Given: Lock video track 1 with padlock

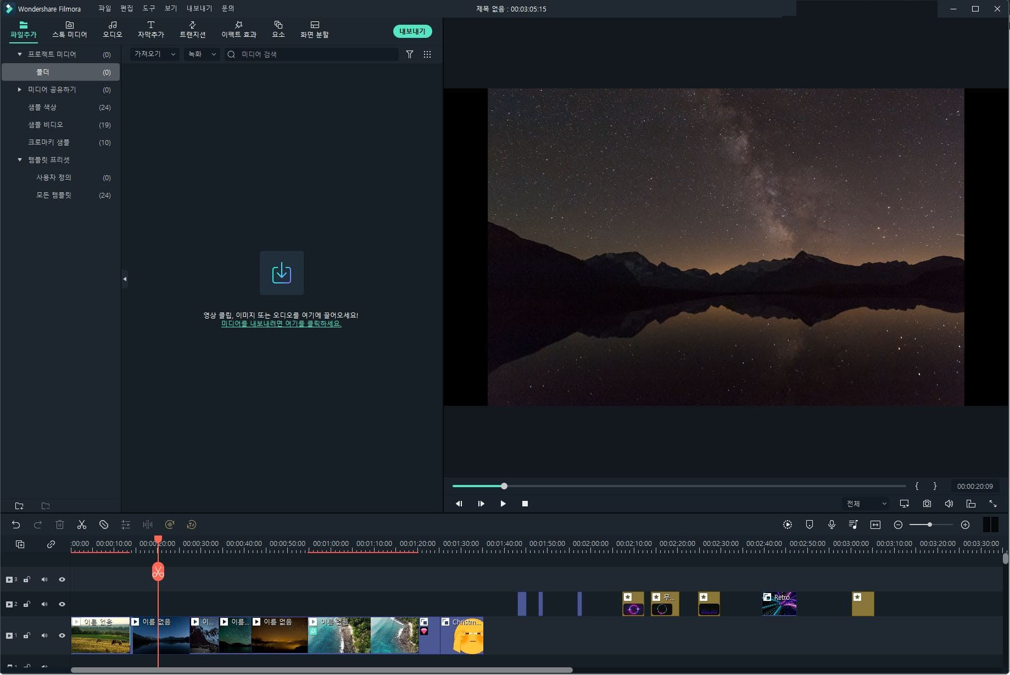Looking at the screenshot, I should pyautogui.click(x=26, y=635).
